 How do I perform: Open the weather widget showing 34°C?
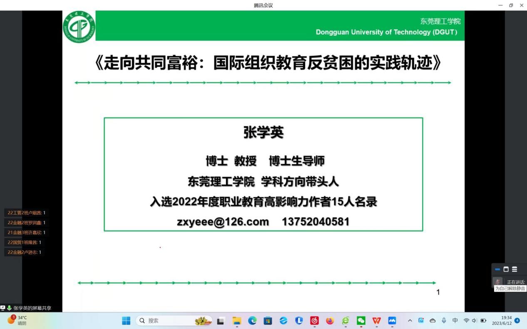click(x=17, y=320)
